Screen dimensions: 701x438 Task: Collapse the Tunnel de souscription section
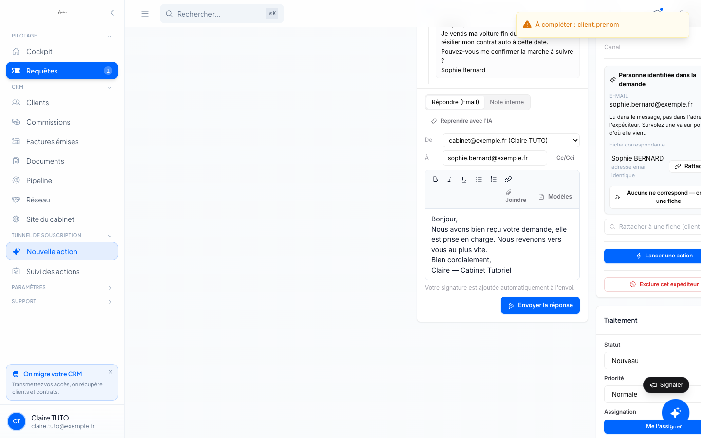click(x=110, y=236)
